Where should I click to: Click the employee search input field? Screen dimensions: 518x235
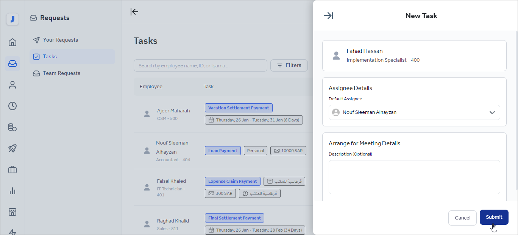200,65
